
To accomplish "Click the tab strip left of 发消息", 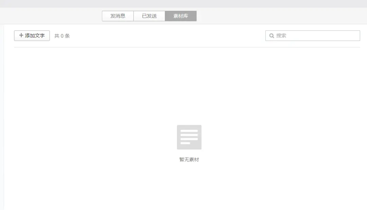I will point(51,16).
